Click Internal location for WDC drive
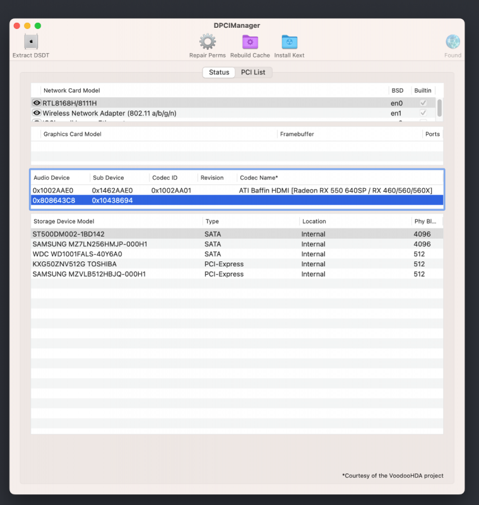 click(x=313, y=254)
